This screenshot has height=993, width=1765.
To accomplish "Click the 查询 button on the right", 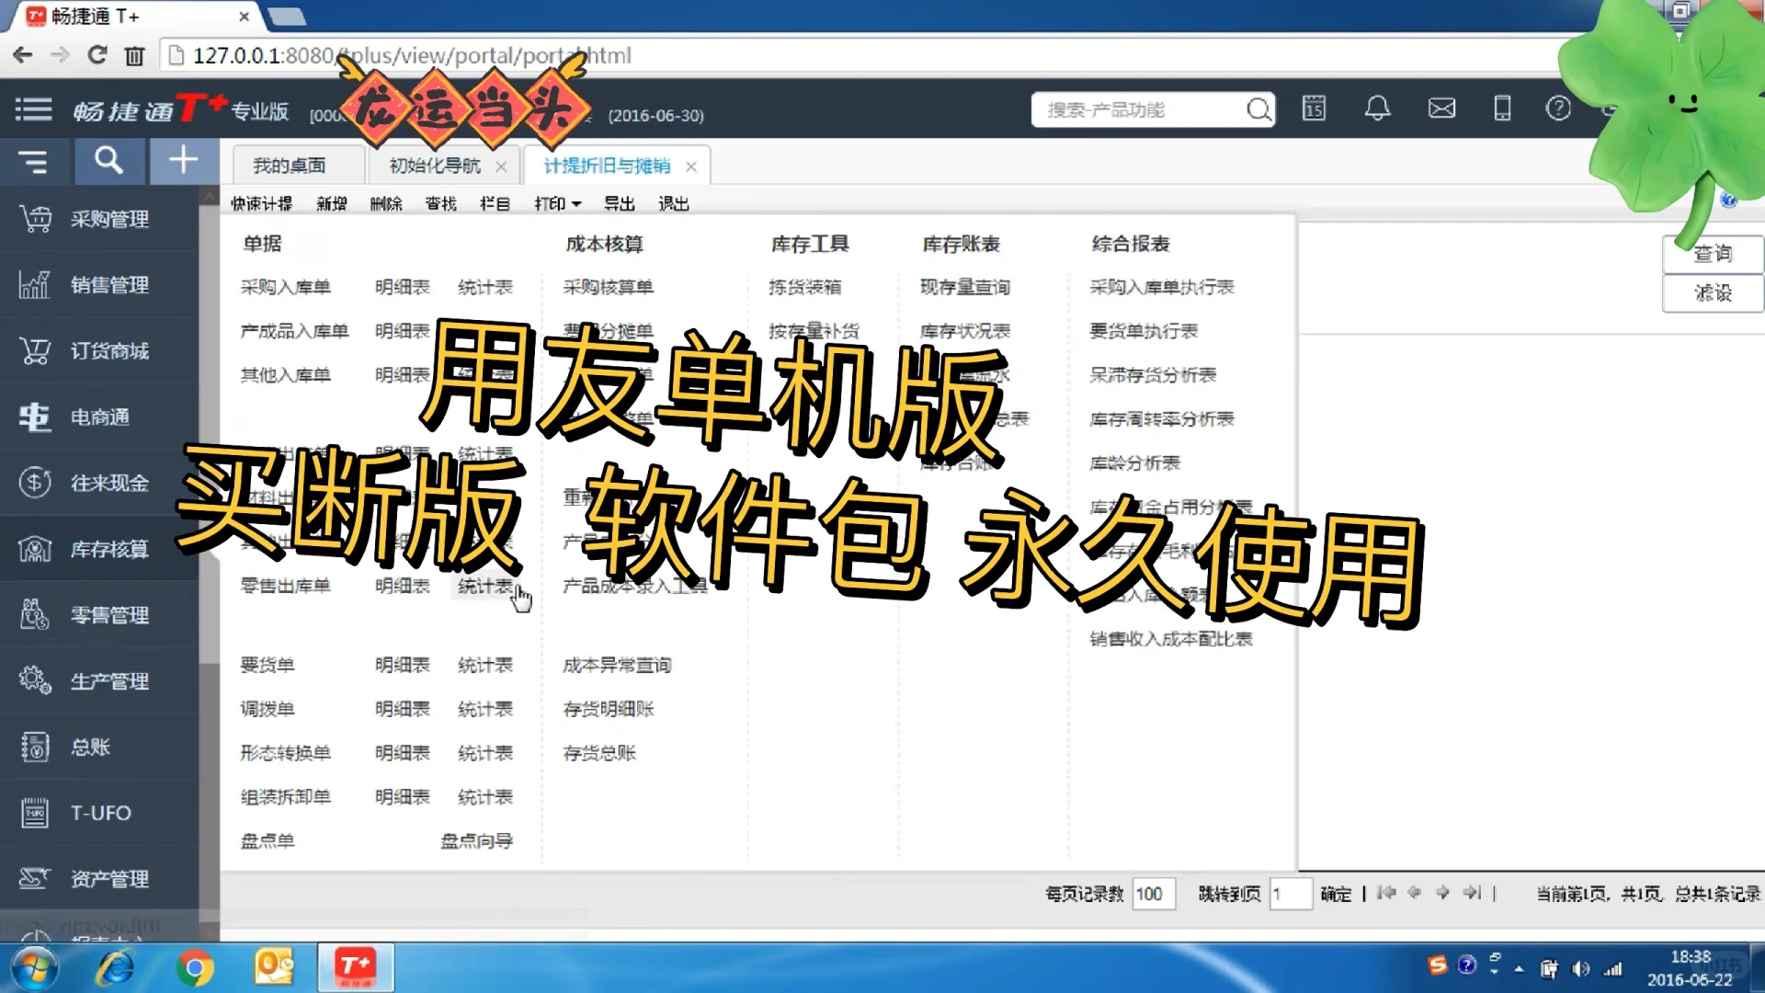I will [1711, 255].
